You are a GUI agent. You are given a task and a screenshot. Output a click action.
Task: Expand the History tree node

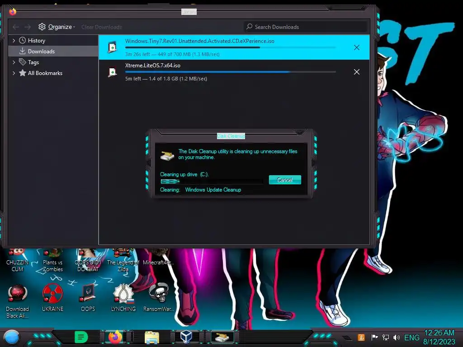pos(14,40)
